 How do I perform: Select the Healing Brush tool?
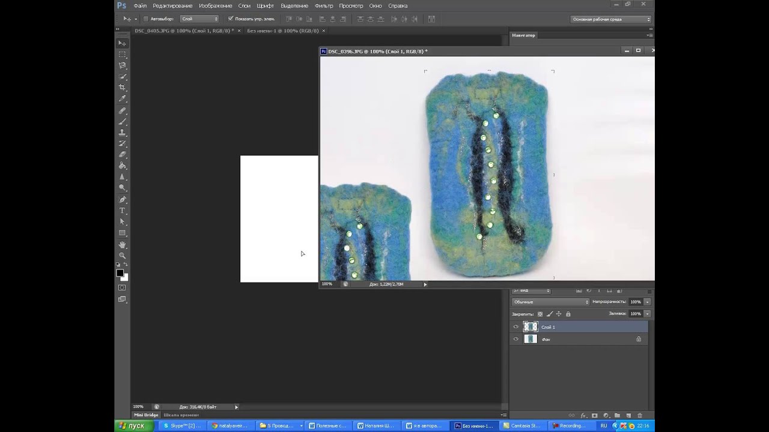click(122, 111)
